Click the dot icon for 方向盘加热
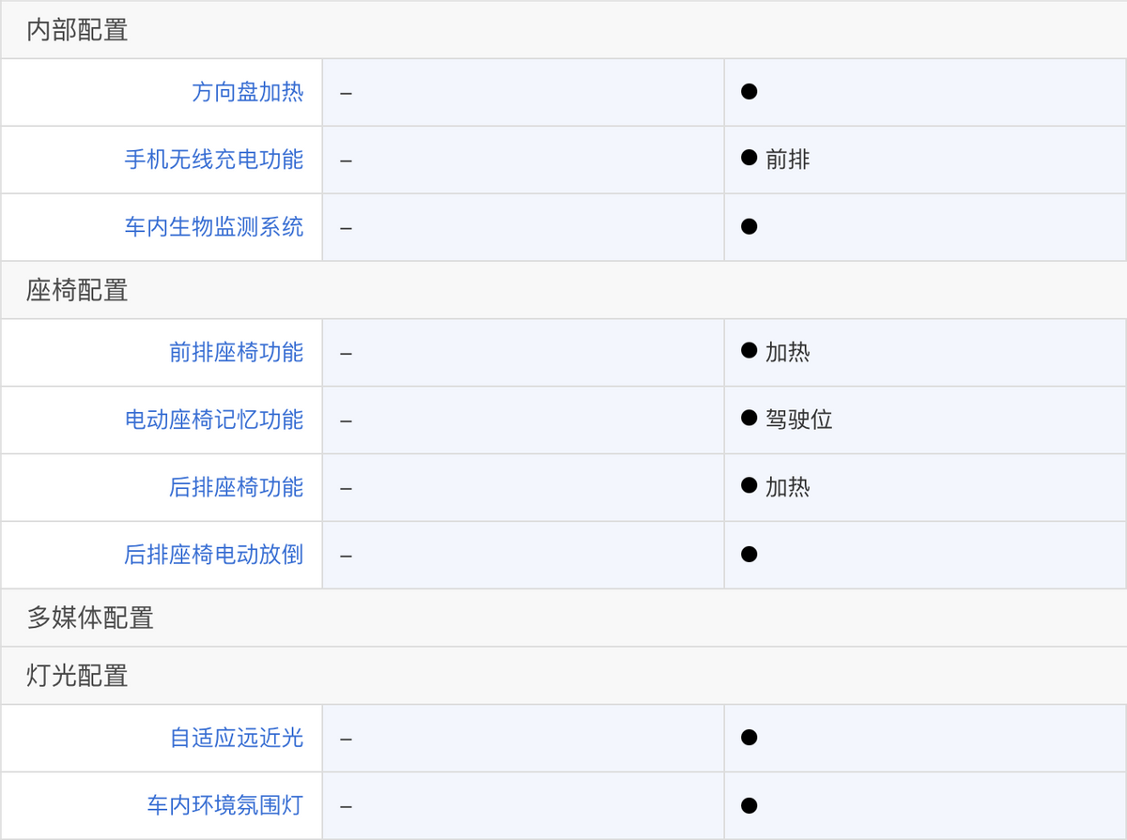 tap(749, 92)
